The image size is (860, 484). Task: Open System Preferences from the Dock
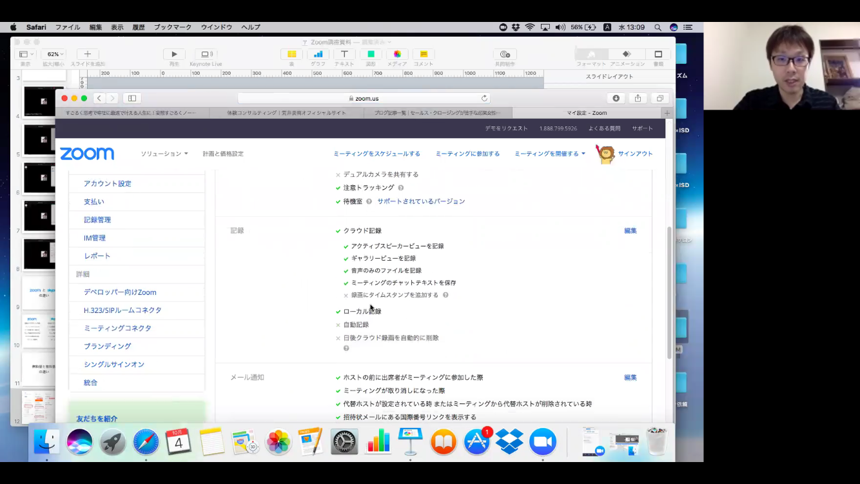[x=344, y=442]
